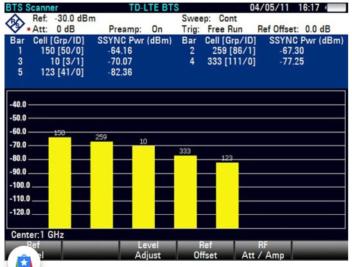Click the Trig Free Run setting
Image resolution: width=352 pixels, height=267 pixels.
pyautogui.click(x=212, y=29)
